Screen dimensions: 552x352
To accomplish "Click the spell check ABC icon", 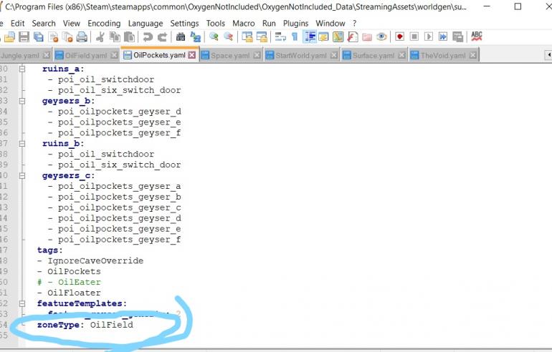I will tap(476, 36).
